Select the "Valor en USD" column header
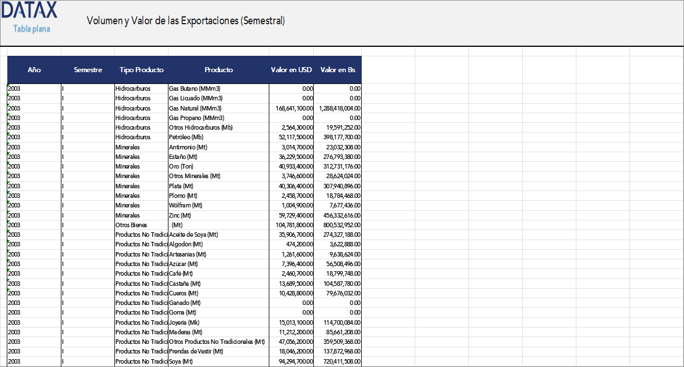684x367 pixels. (x=291, y=70)
